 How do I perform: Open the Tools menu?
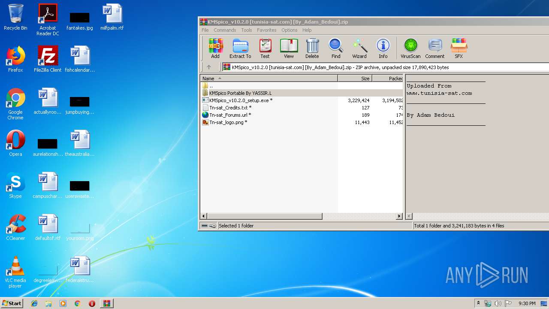[247, 30]
